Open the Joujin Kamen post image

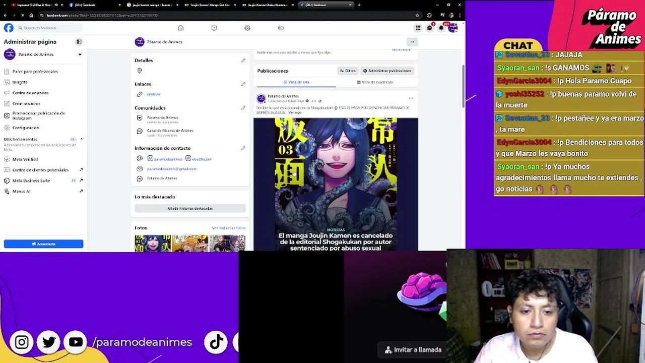point(336,185)
